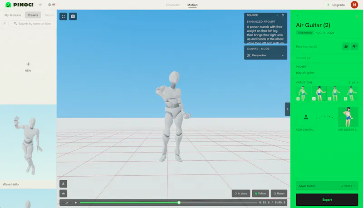Image resolution: width=363 pixels, height=208 pixels.
Task: Close the details panel with top-right icon
Action: [x=357, y=17]
